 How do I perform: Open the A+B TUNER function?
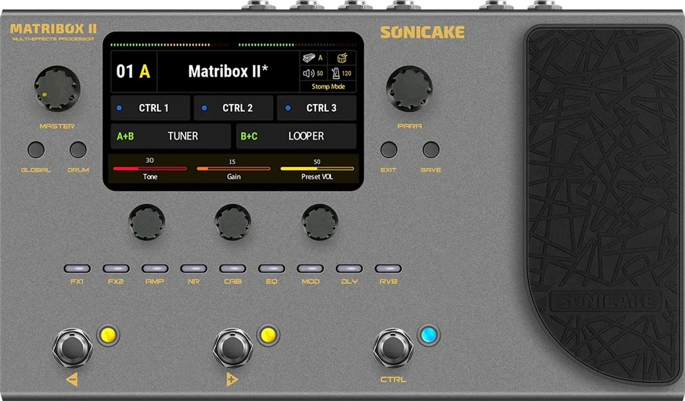click(x=171, y=136)
